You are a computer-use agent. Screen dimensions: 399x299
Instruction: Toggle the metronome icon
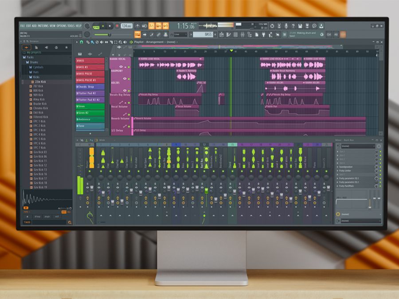click(137, 26)
